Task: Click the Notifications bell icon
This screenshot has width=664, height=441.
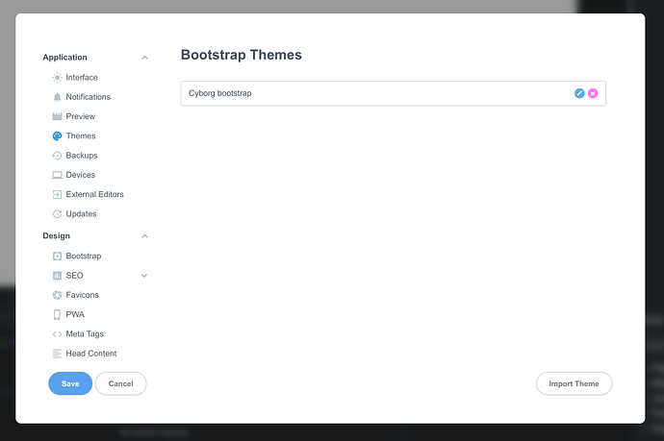Action: click(x=57, y=97)
